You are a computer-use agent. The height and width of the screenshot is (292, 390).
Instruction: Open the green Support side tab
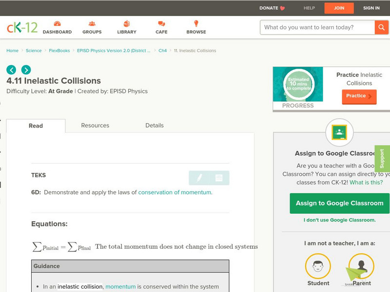pos(382,159)
